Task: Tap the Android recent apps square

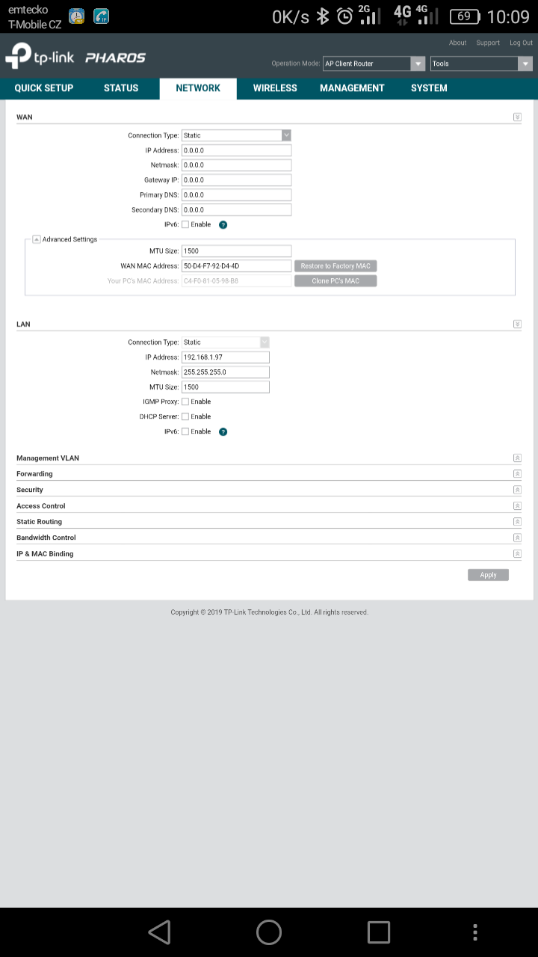Action: click(378, 932)
